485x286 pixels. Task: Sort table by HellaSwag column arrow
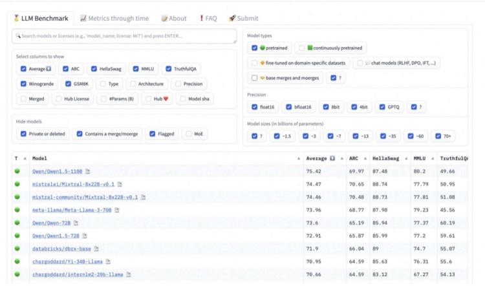(x=406, y=158)
